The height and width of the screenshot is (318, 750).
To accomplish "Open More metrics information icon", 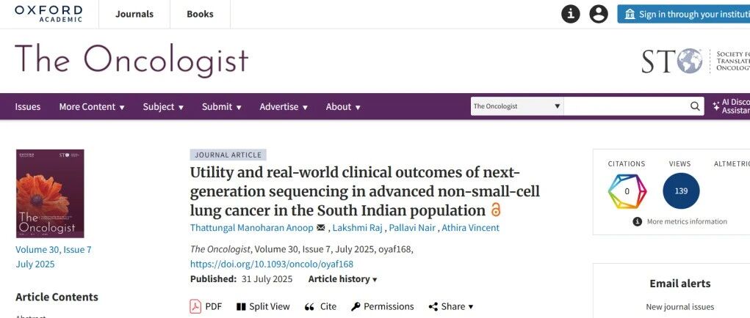I will pos(637,221).
